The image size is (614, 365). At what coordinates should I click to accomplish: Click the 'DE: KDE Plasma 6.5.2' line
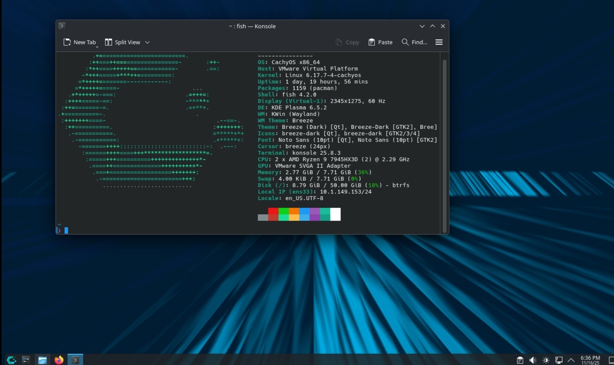click(x=292, y=107)
